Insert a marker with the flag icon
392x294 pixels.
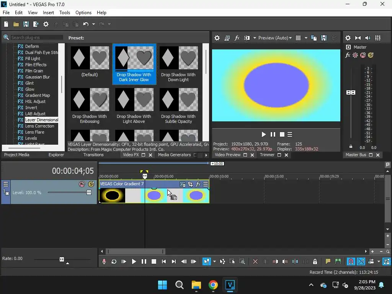click(x=328, y=261)
